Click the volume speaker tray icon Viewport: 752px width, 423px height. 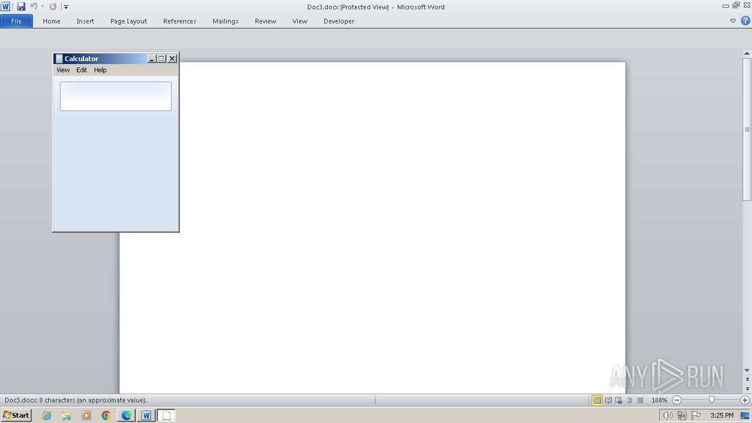667,415
